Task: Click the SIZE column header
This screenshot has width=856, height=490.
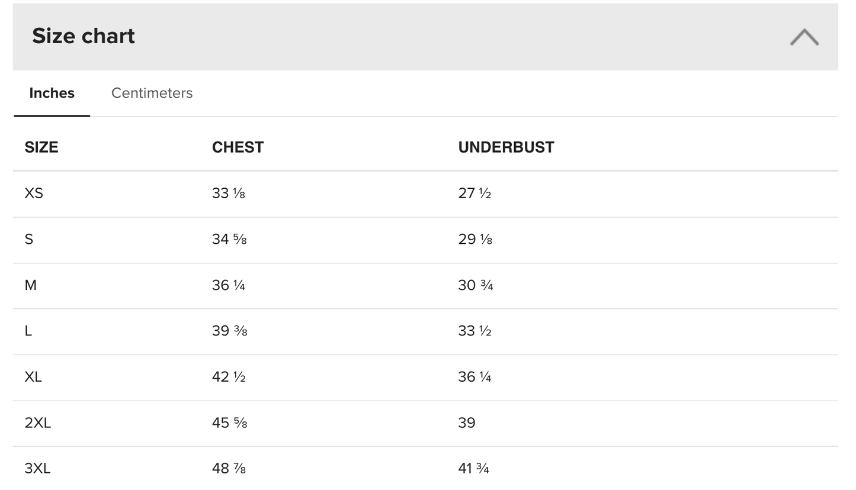Action: pos(41,147)
